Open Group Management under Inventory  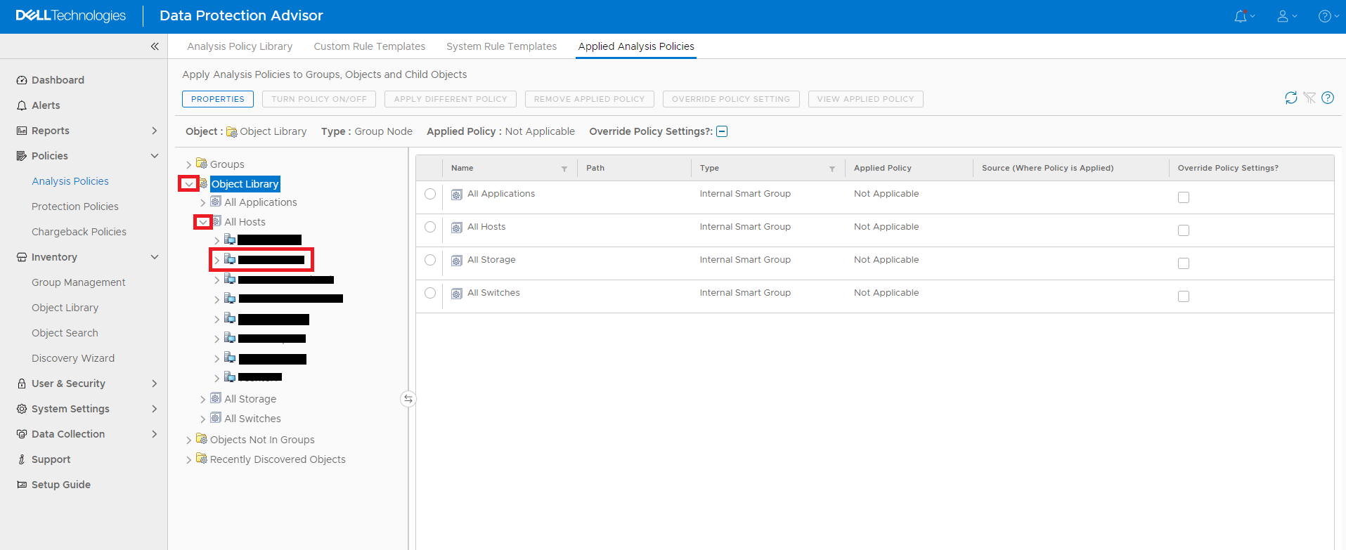(x=79, y=282)
